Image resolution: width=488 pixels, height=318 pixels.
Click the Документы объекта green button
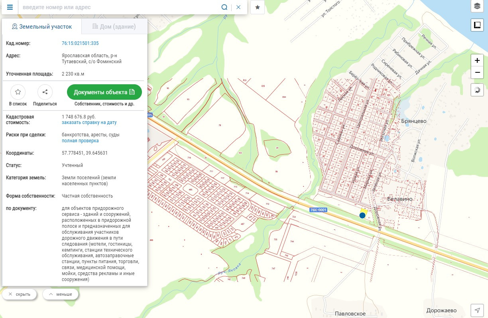coord(104,92)
